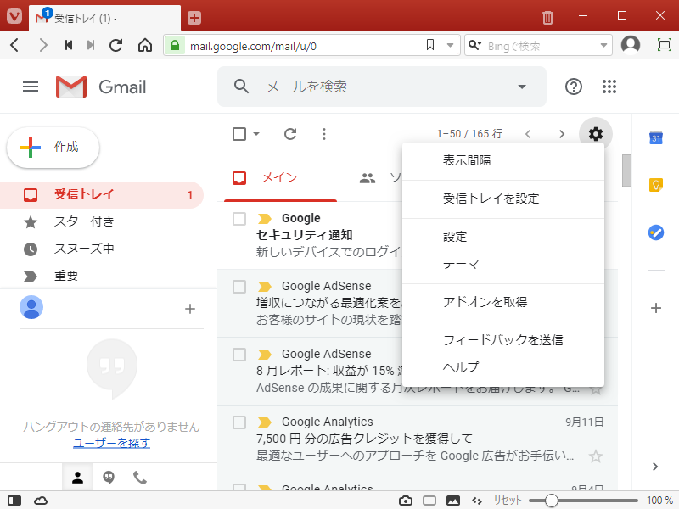679x509 pixels.
Task: Open the Vivaldi menu icon
Action: 14,17
